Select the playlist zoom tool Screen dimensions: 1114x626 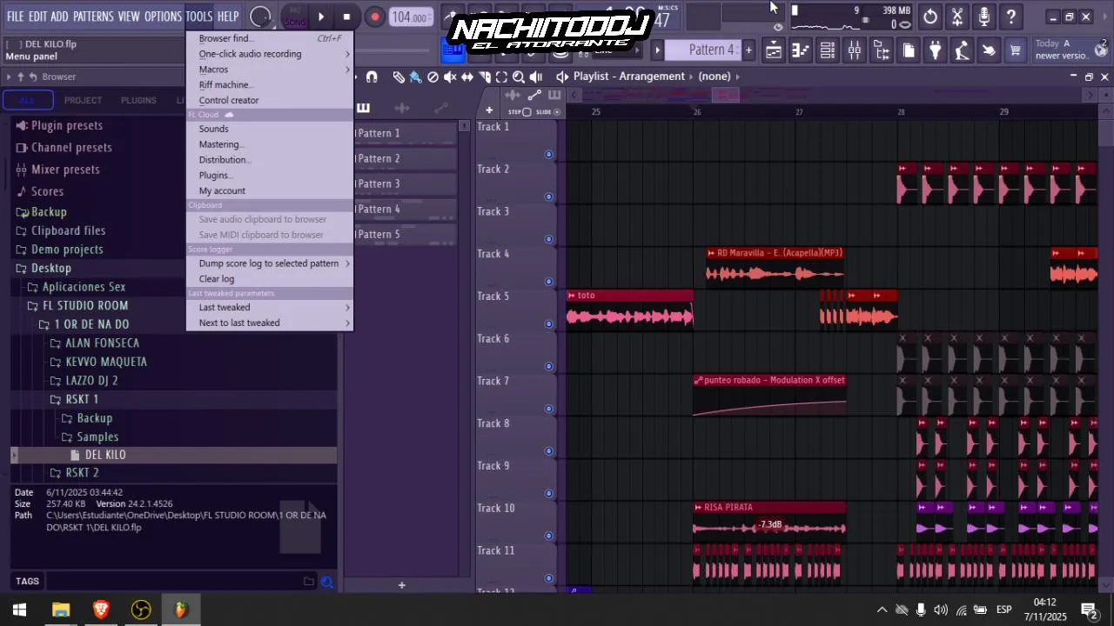tap(519, 77)
